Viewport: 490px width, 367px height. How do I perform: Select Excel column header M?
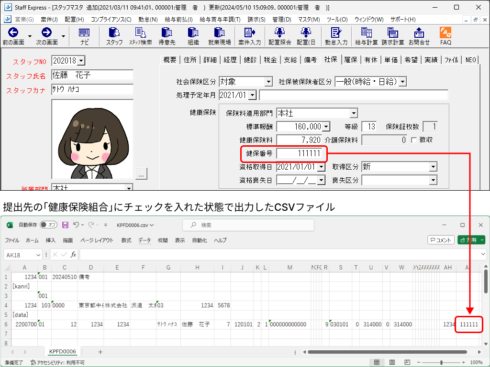point(290,268)
